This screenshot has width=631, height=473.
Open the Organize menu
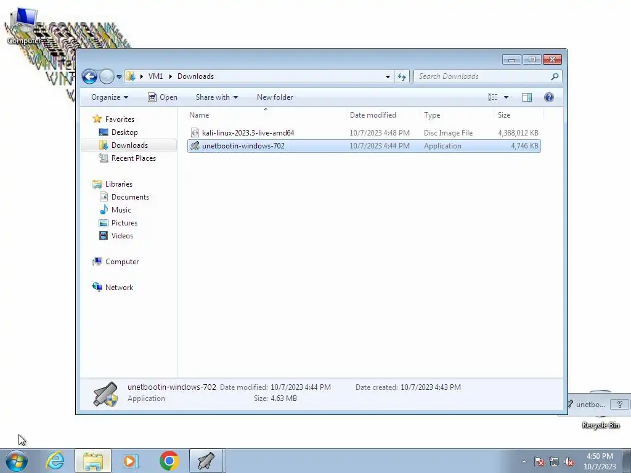pos(110,97)
